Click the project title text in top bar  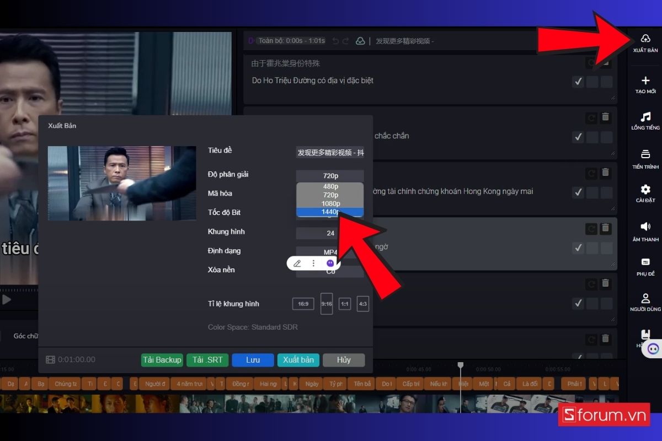(405, 41)
